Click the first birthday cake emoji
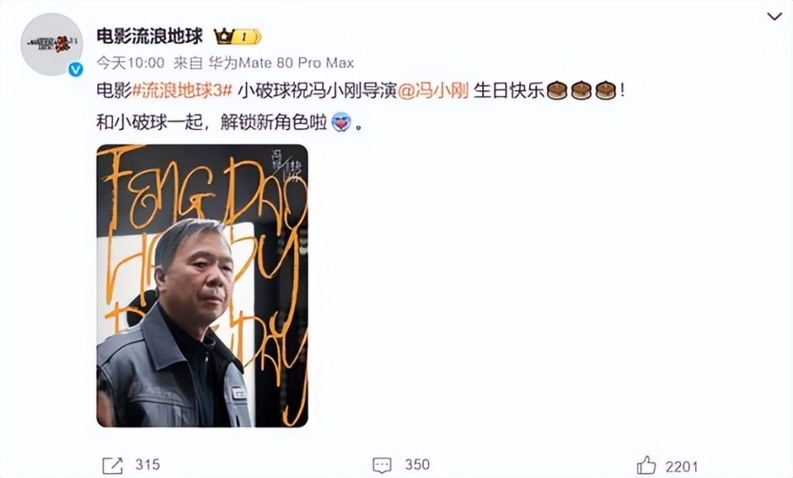 (x=557, y=91)
